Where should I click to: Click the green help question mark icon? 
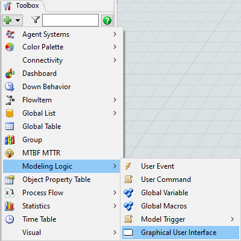click(107, 20)
